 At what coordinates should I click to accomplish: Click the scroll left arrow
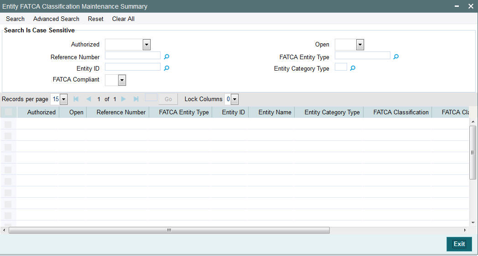tap(4, 230)
